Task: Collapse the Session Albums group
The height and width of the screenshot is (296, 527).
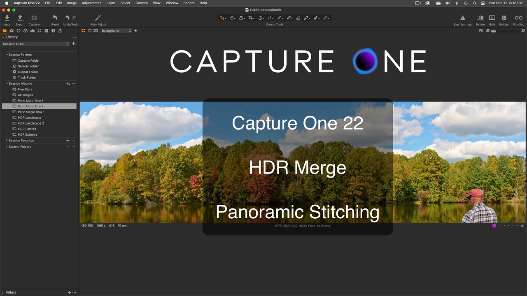Action: point(7,83)
